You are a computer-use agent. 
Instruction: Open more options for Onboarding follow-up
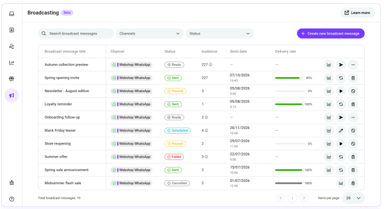pyautogui.click(x=353, y=117)
